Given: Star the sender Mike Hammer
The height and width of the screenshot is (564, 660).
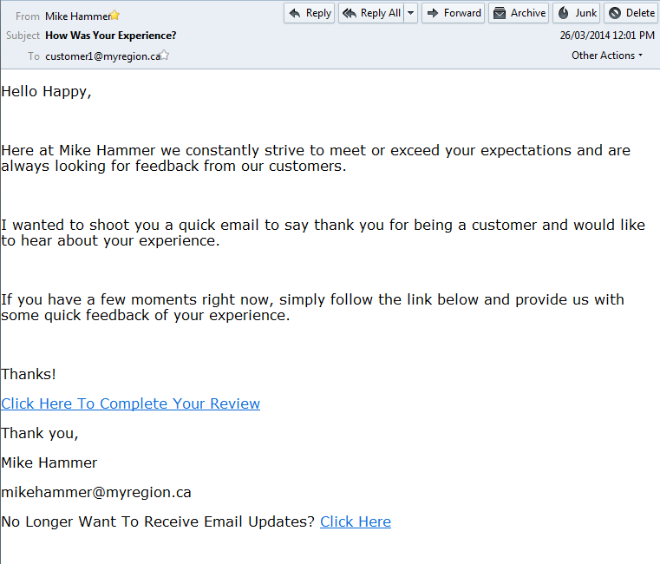Looking at the screenshot, I should 114,16.
